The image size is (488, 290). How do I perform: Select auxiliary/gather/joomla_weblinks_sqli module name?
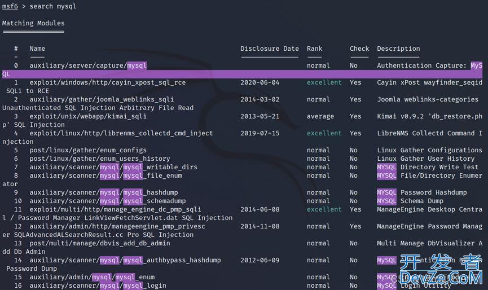(x=102, y=99)
